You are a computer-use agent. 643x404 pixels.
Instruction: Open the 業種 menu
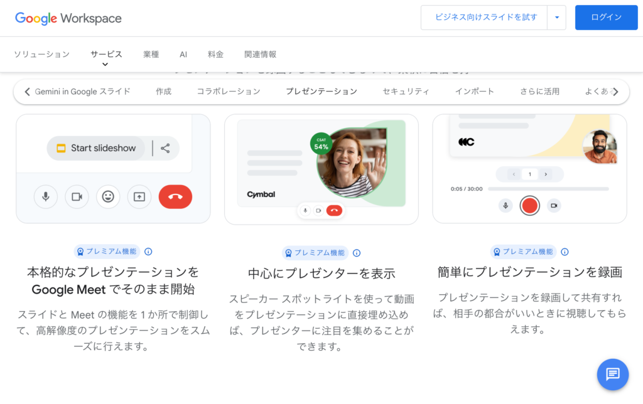pos(151,55)
